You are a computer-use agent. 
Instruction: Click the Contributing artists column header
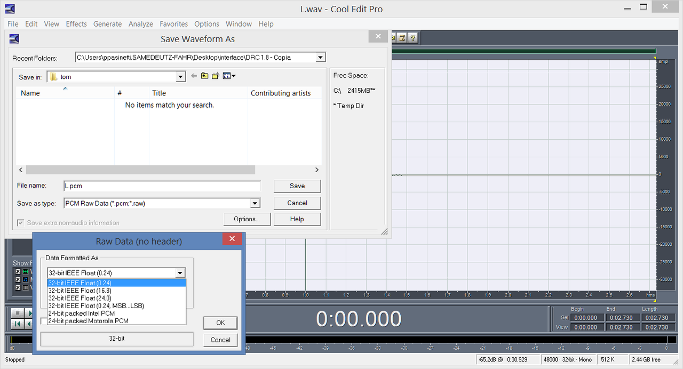[x=284, y=93]
